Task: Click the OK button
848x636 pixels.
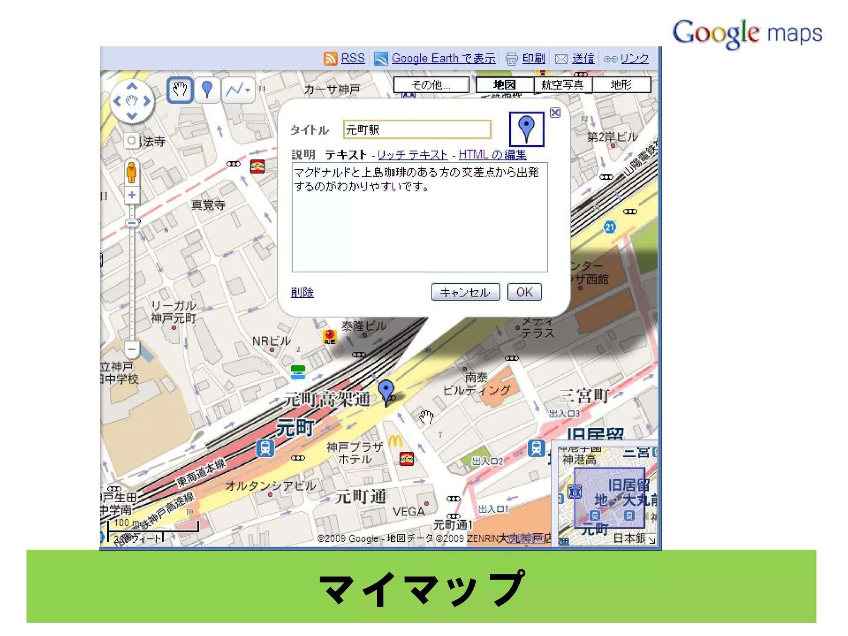Action: (525, 292)
